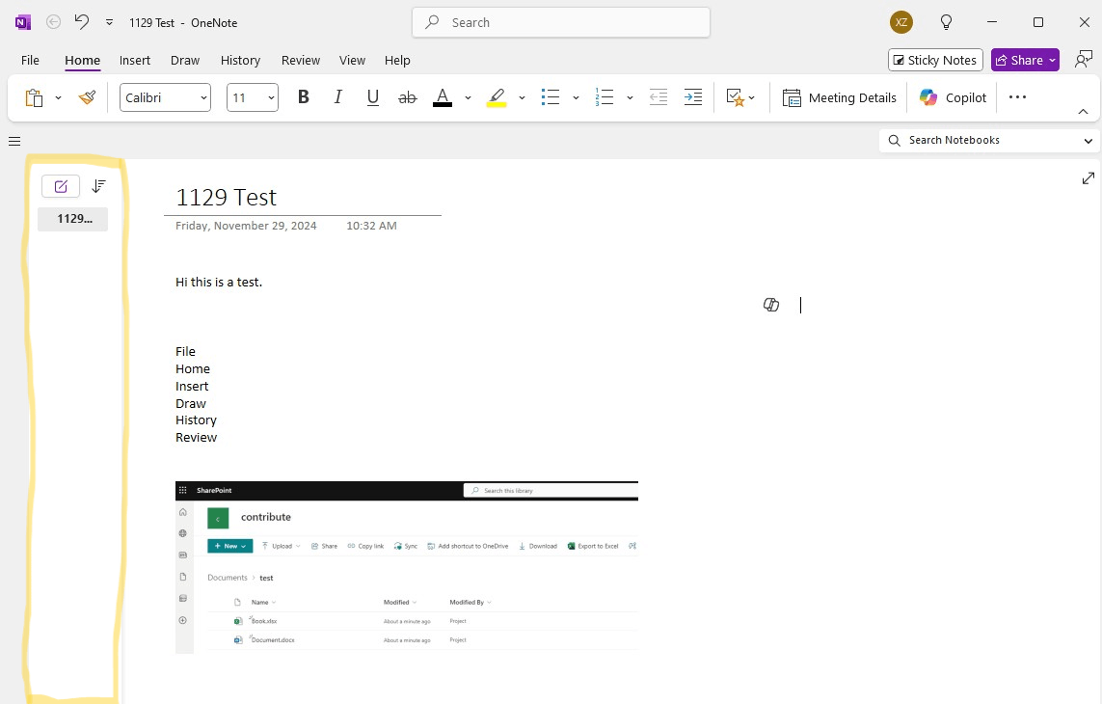Switch to the Insert ribbon tab
This screenshot has height=704, width=1102.
point(134,59)
